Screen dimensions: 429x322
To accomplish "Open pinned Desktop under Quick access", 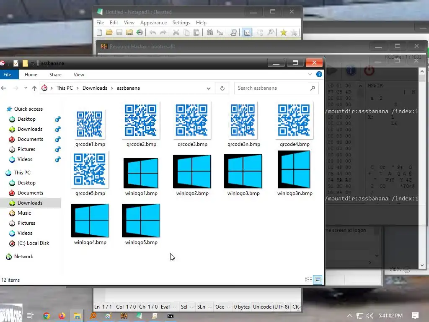I will 26,119.
